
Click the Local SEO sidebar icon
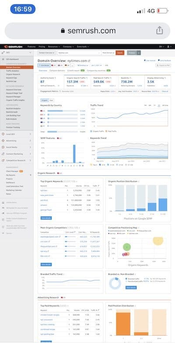pos(3,134)
